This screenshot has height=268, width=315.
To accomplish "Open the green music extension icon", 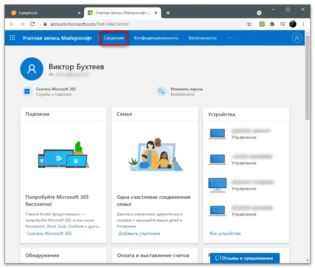I will click(x=262, y=24).
